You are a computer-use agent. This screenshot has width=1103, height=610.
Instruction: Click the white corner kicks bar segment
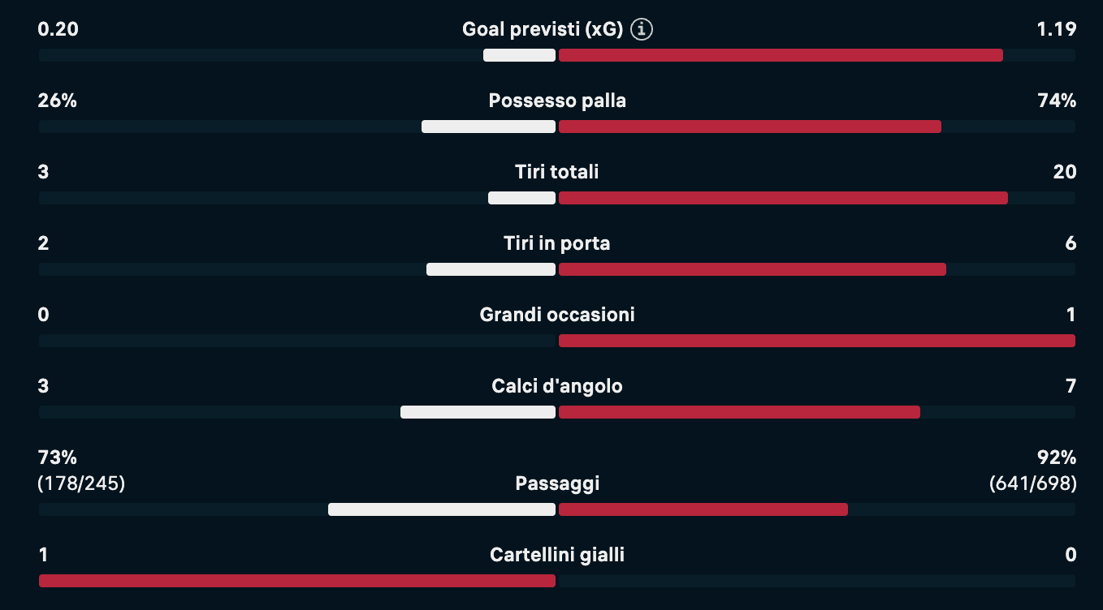pos(478,412)
